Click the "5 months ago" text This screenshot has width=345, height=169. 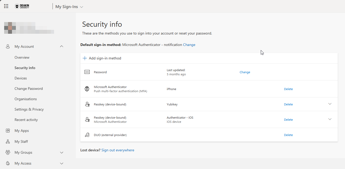point(176,74)
